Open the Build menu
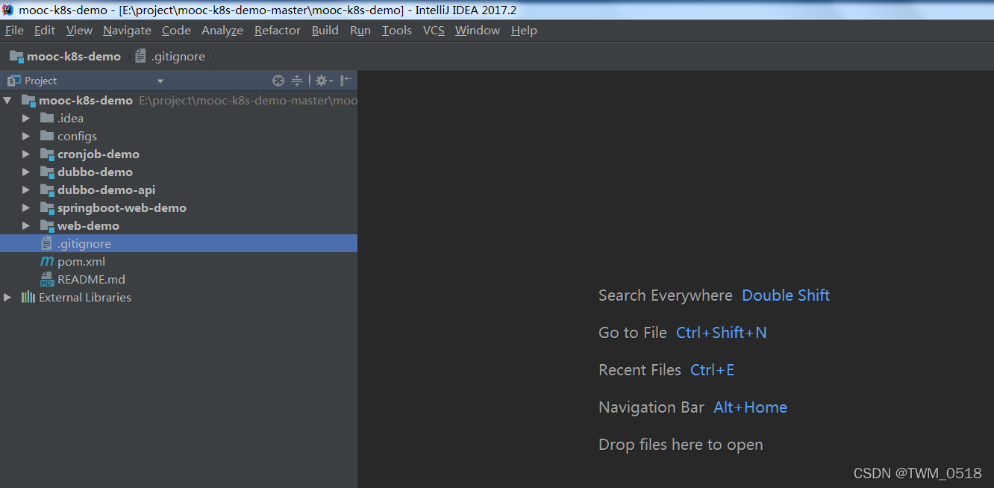Viewport: 994px width, 488px height. point(325,31)
